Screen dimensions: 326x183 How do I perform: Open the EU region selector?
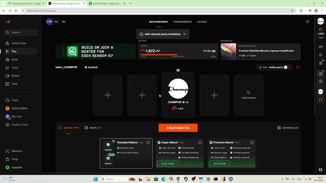64,22
